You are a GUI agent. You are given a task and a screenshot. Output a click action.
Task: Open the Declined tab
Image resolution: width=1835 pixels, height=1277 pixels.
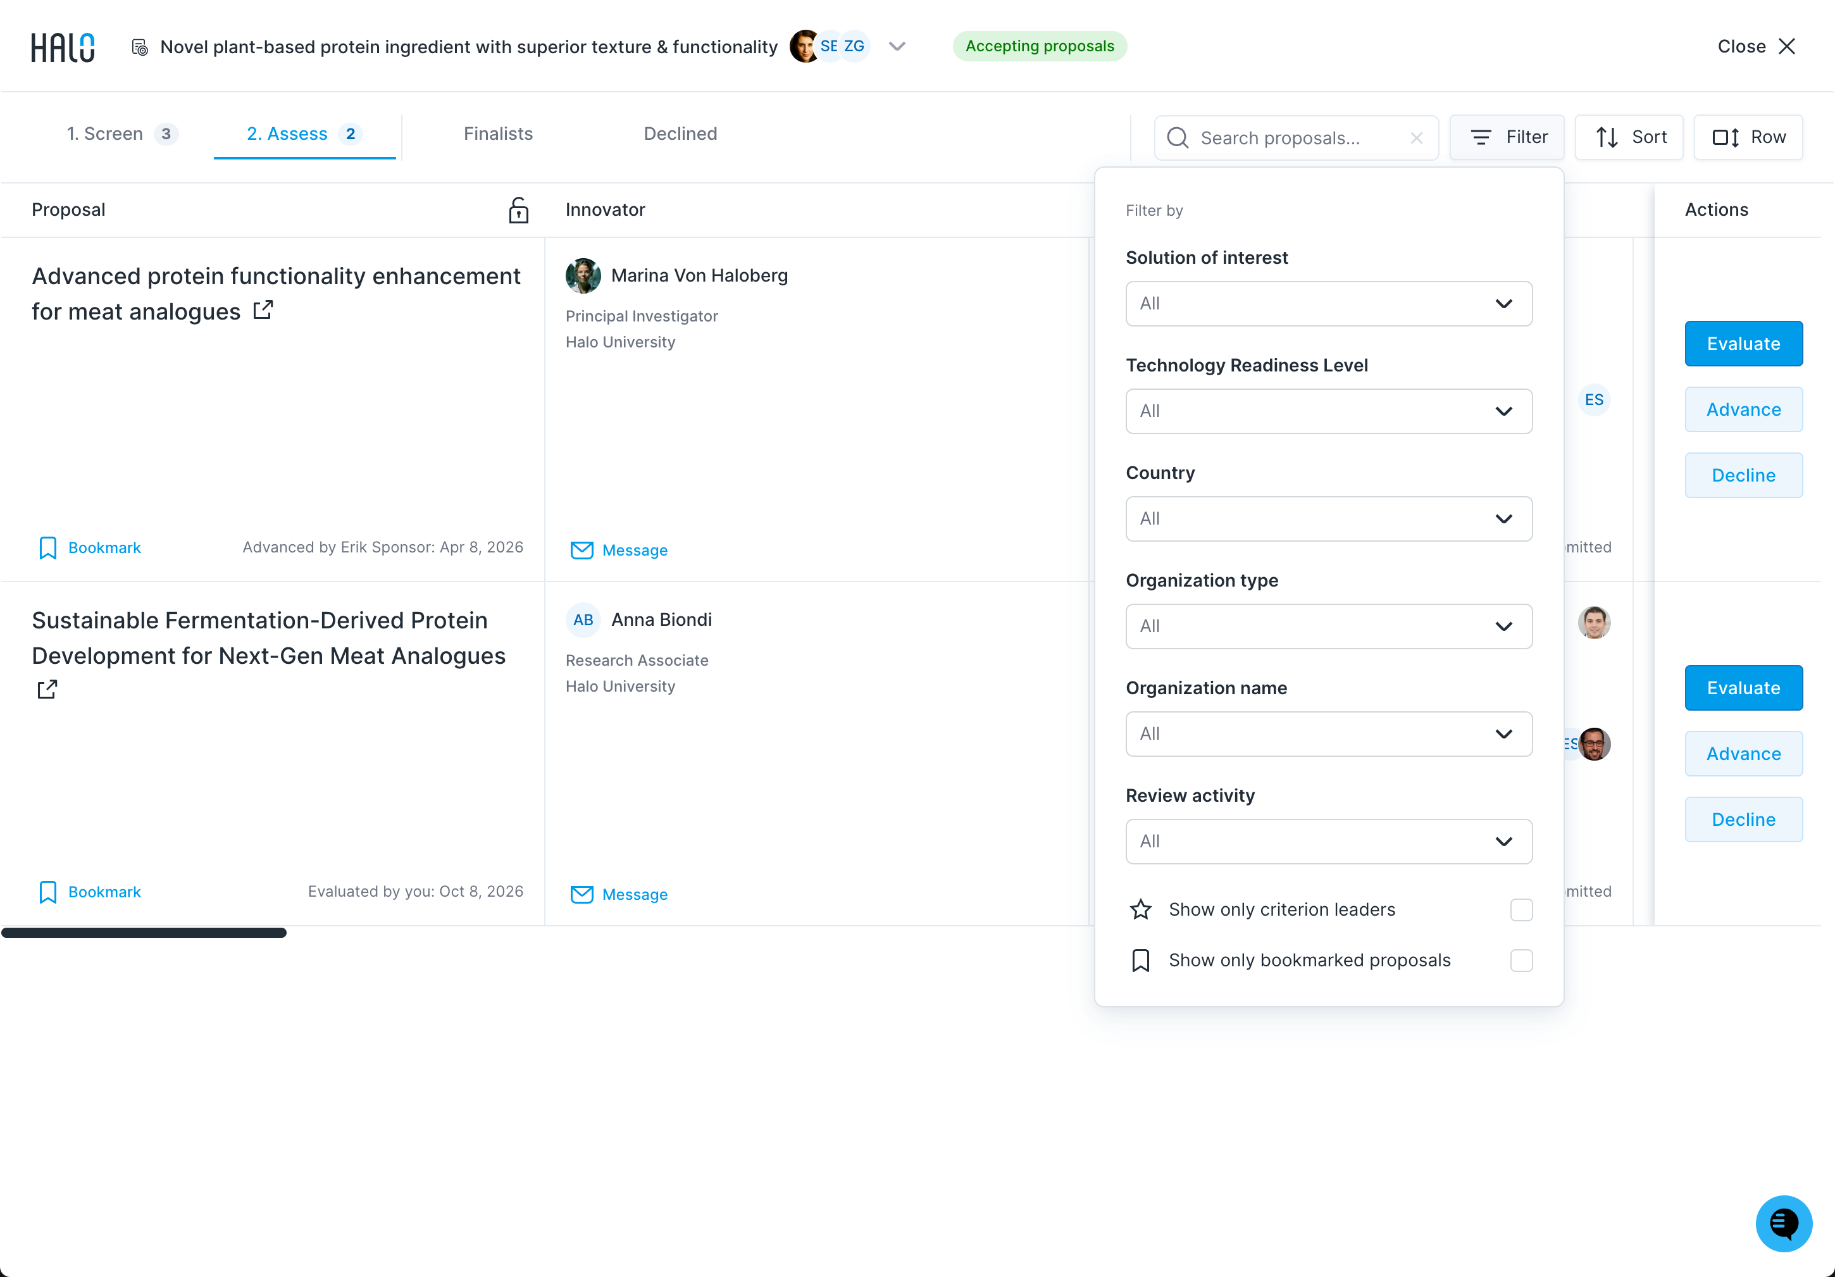tap(680, 134)
